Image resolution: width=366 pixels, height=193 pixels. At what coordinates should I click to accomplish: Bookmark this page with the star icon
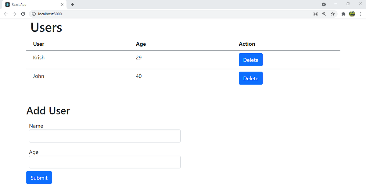[333, 14]
